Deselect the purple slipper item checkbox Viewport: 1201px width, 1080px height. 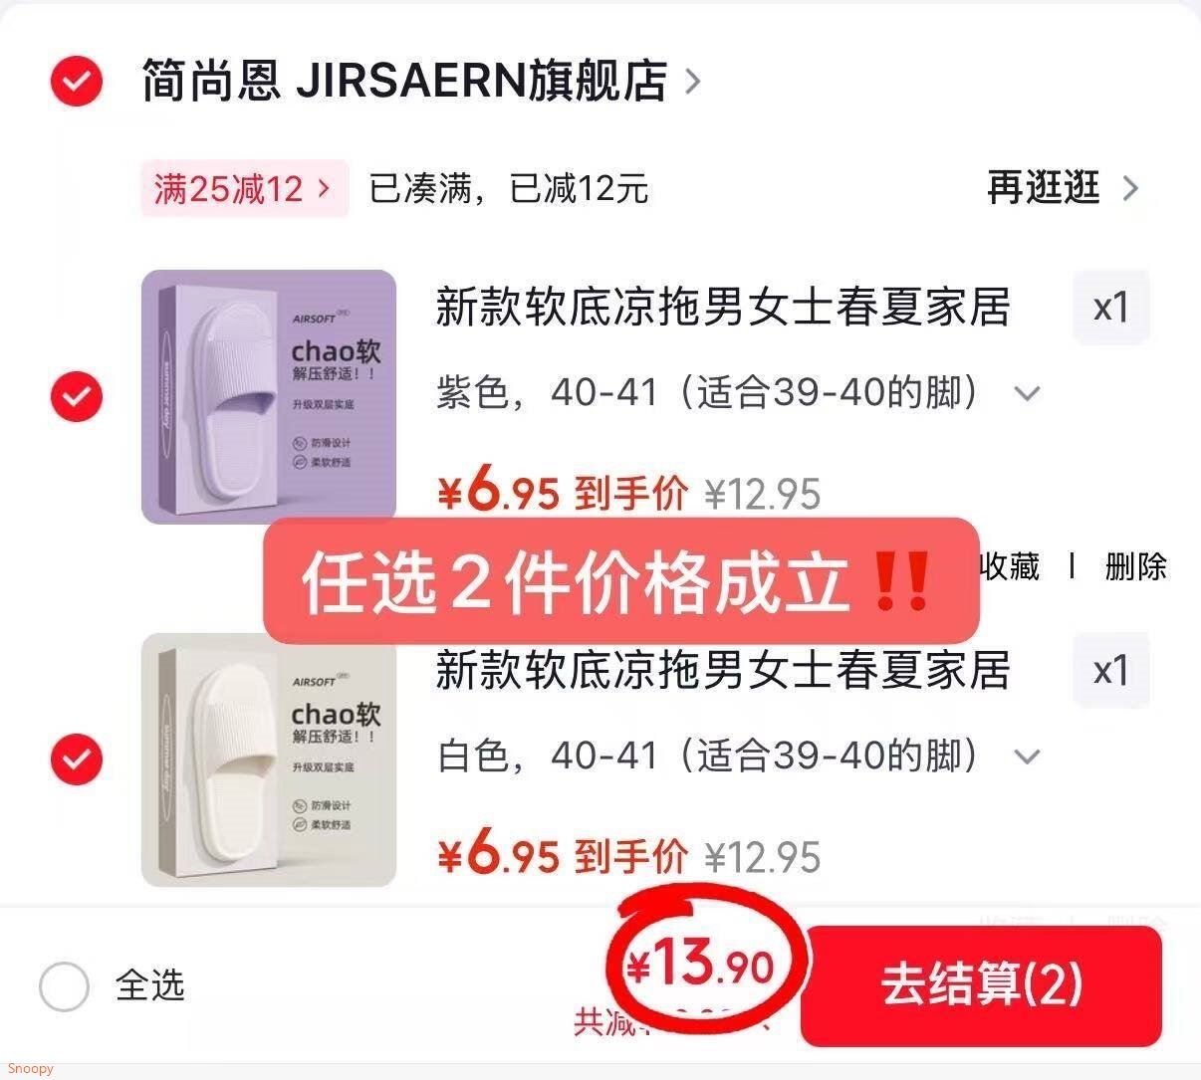[77, 396]
